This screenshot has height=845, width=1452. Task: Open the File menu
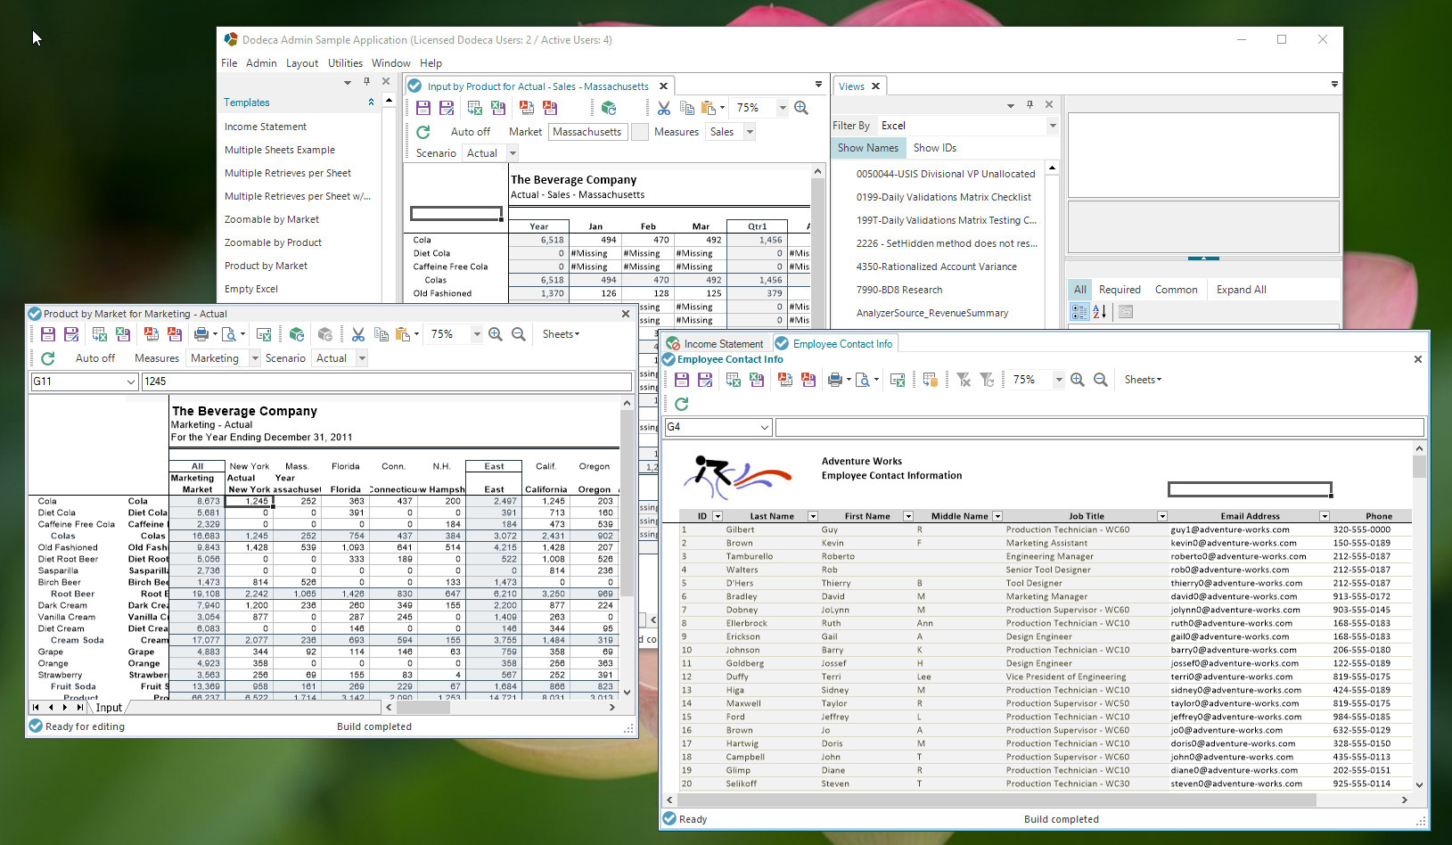229,63
